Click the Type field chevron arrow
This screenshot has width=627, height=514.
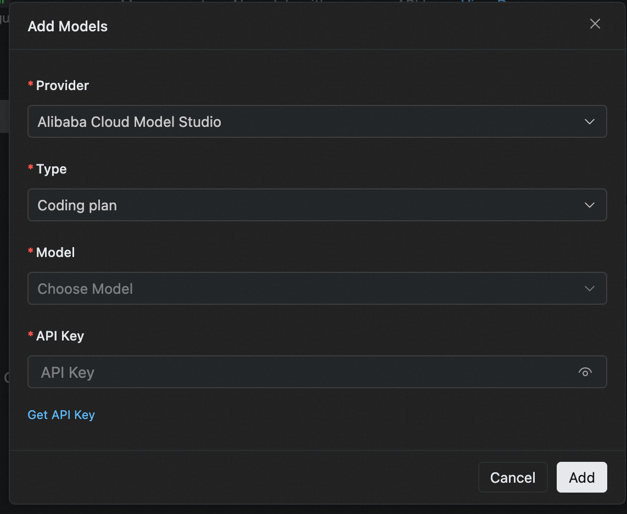[589, 205]
